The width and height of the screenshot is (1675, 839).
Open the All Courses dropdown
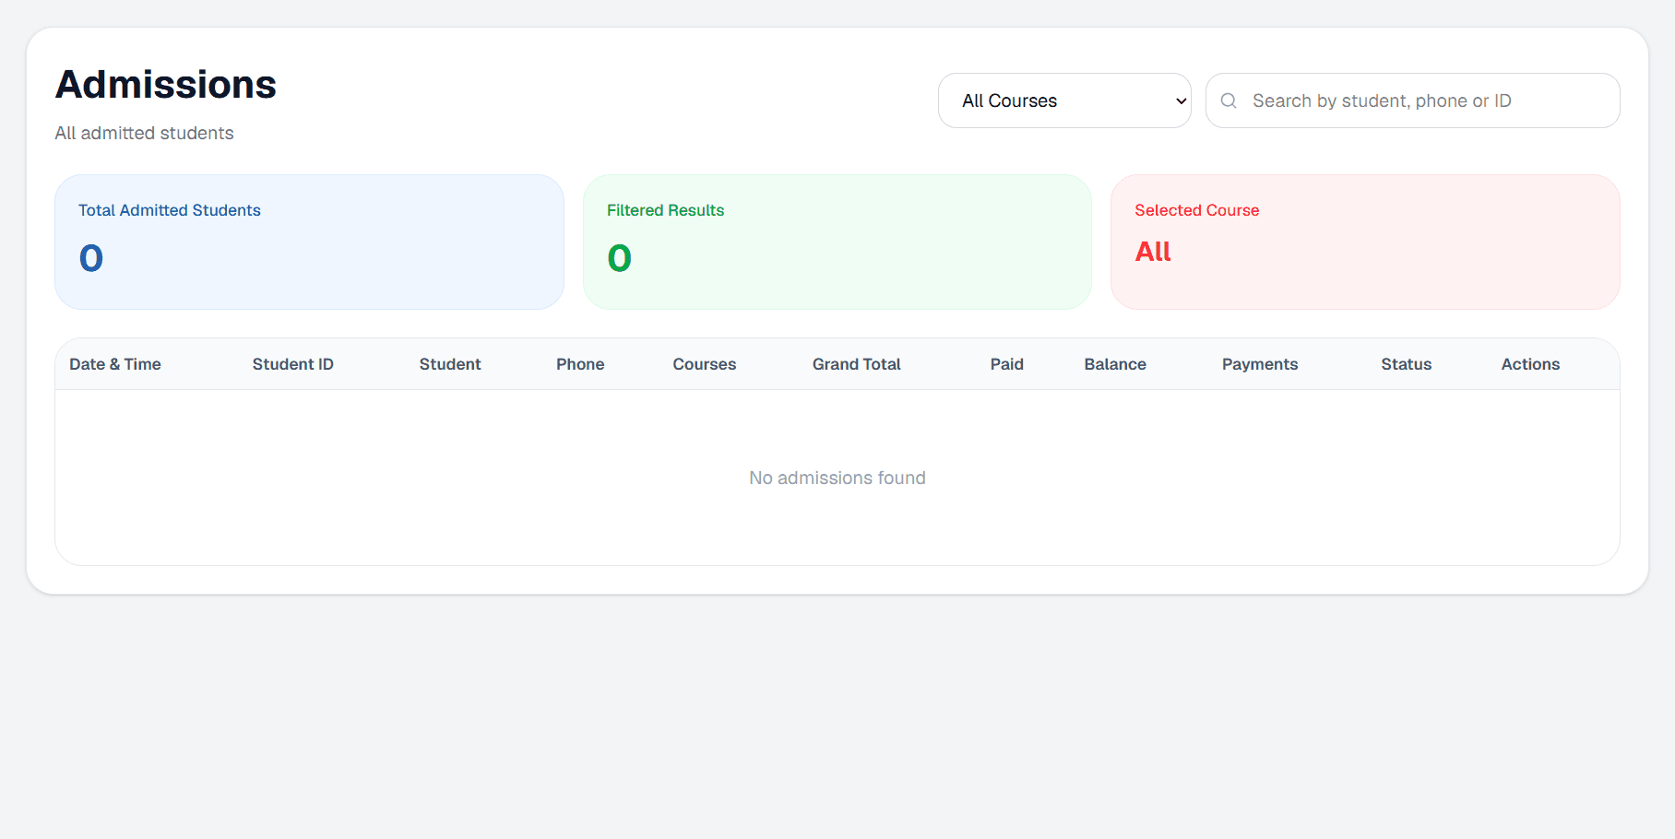click(x=1064, y=100)
